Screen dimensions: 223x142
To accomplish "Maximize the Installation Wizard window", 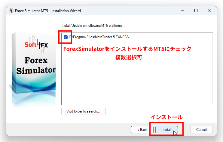I will 196,11.
